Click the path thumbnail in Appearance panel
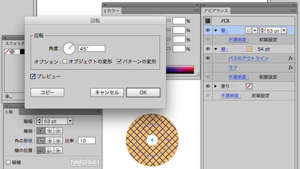The image size is (300, 169). click(208, 21)
